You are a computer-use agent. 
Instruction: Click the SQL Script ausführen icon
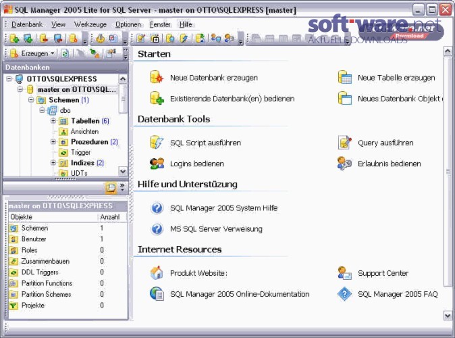click(x=157, y=143)
